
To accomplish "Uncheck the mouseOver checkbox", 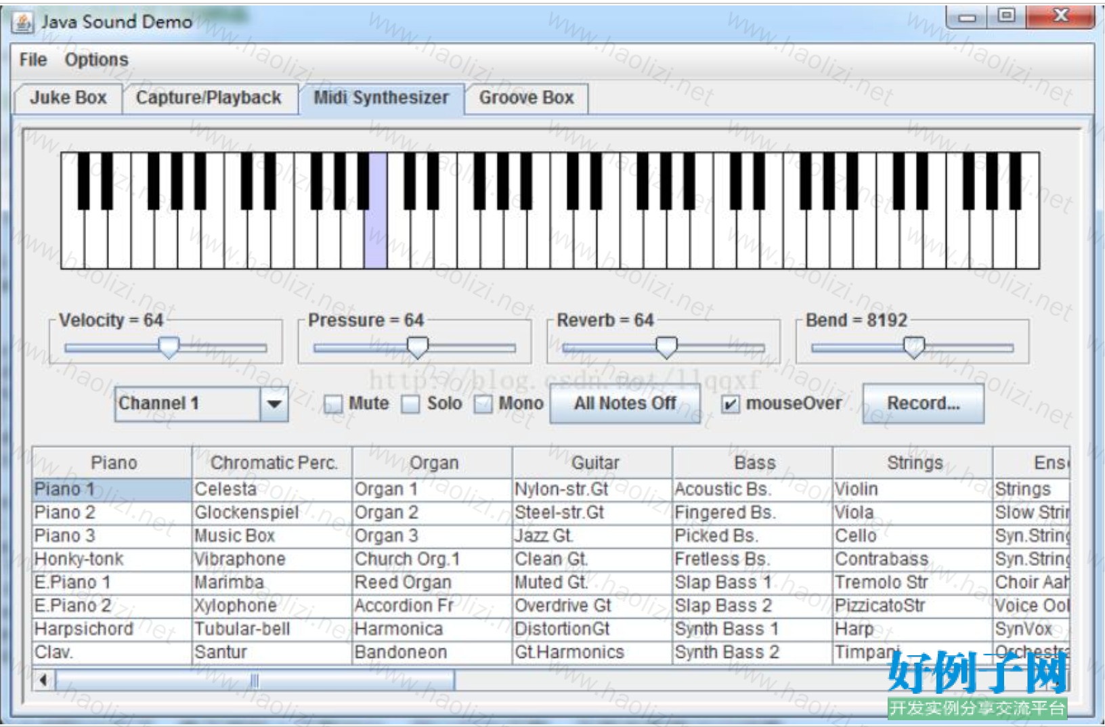I will point(730,404).
